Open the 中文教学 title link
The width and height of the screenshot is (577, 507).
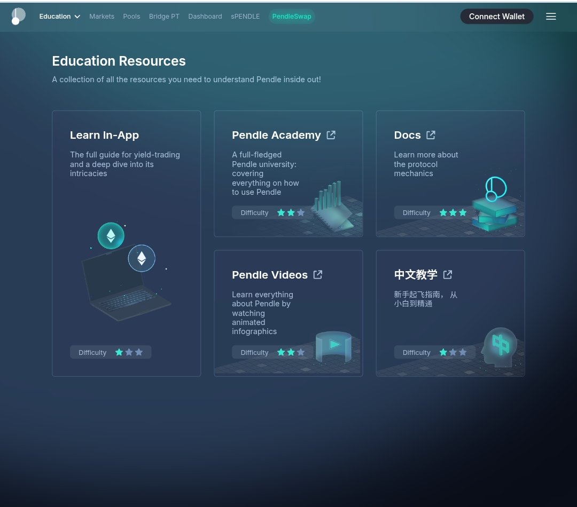point(416,275)
